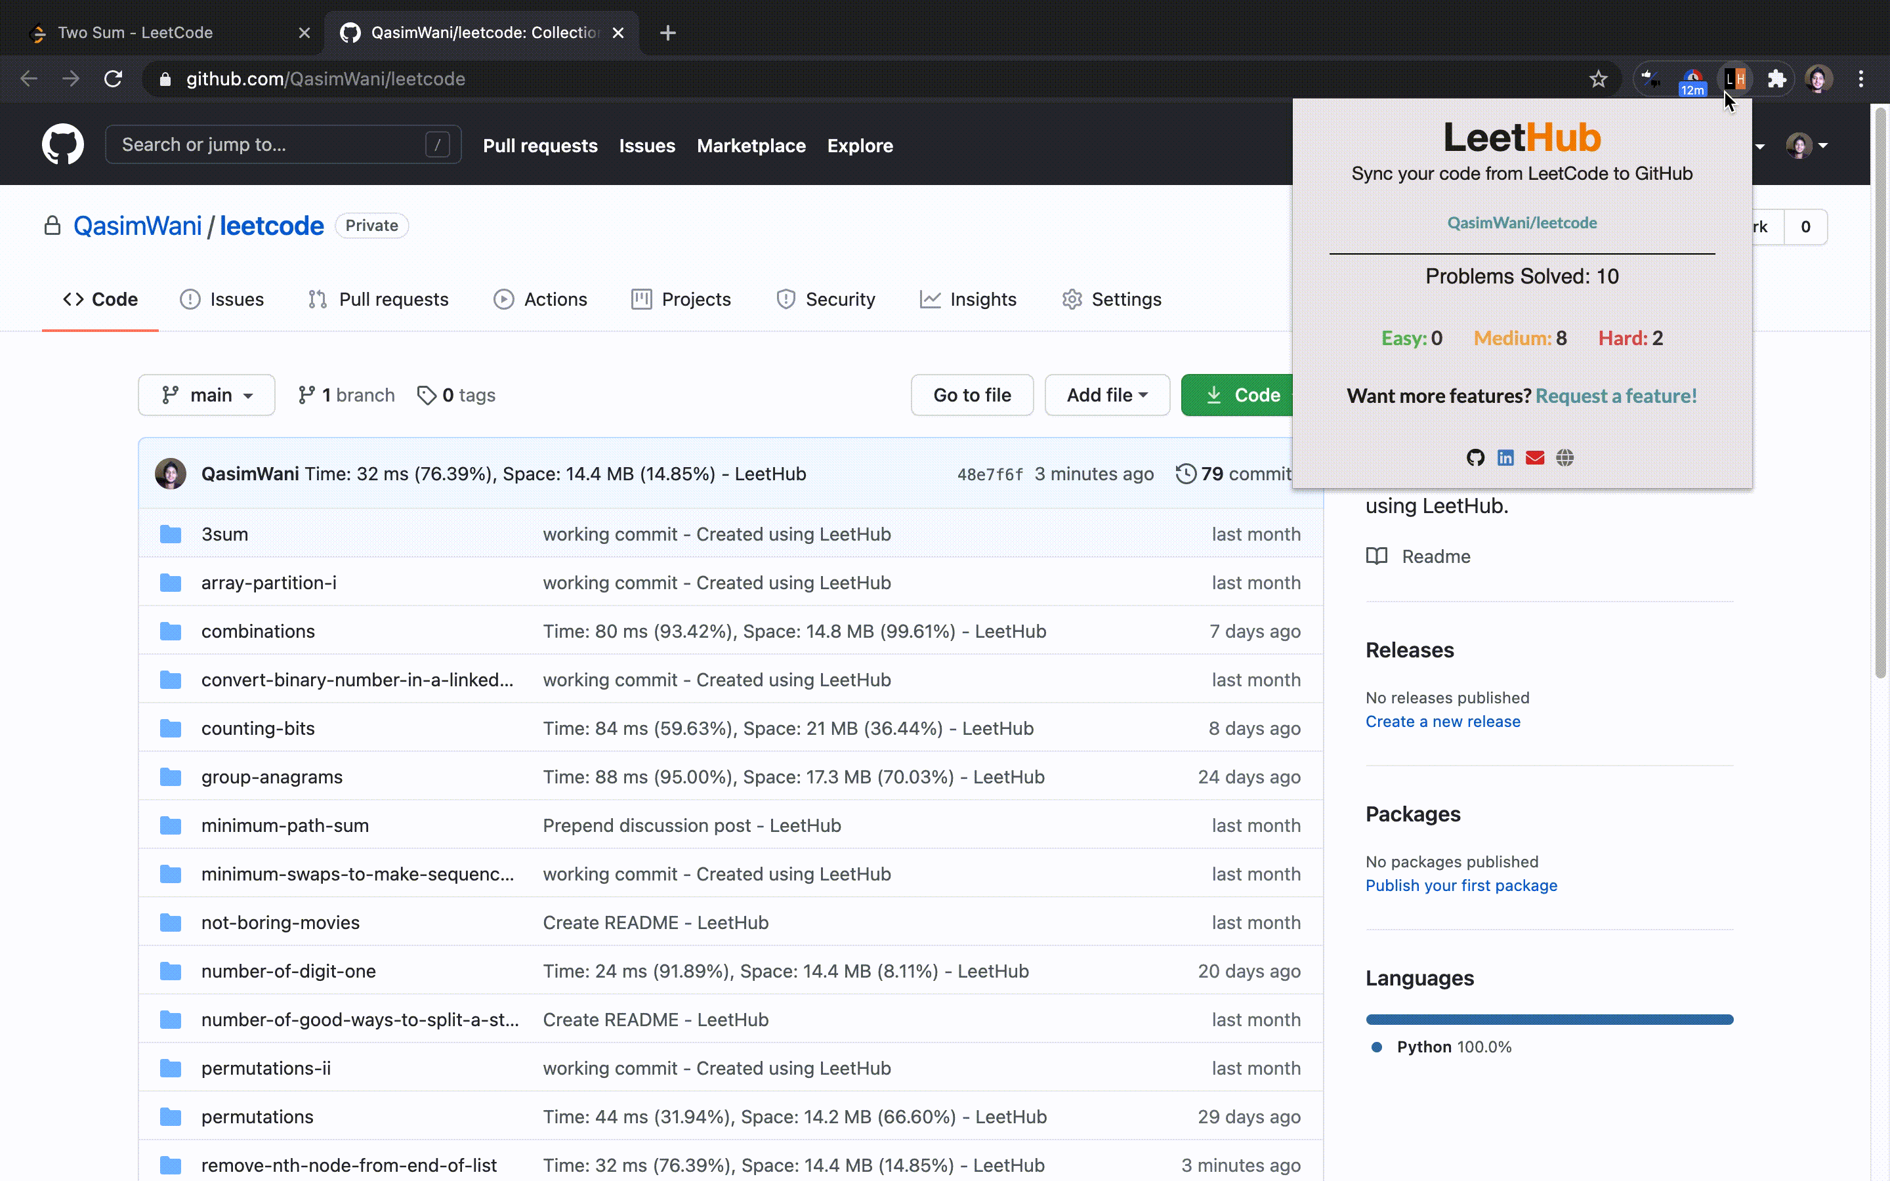Open the combinations folder

[258, 631]
